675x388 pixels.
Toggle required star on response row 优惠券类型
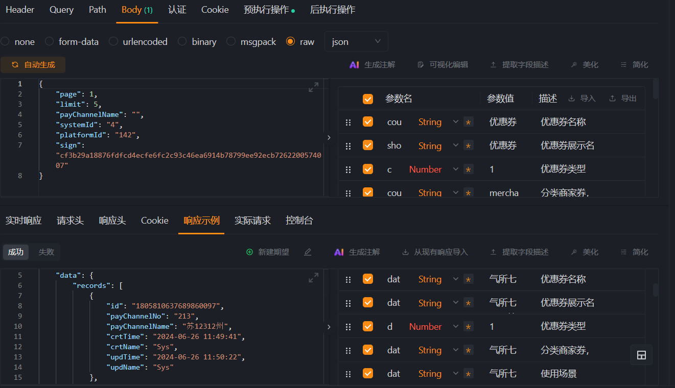click(468, 326)
